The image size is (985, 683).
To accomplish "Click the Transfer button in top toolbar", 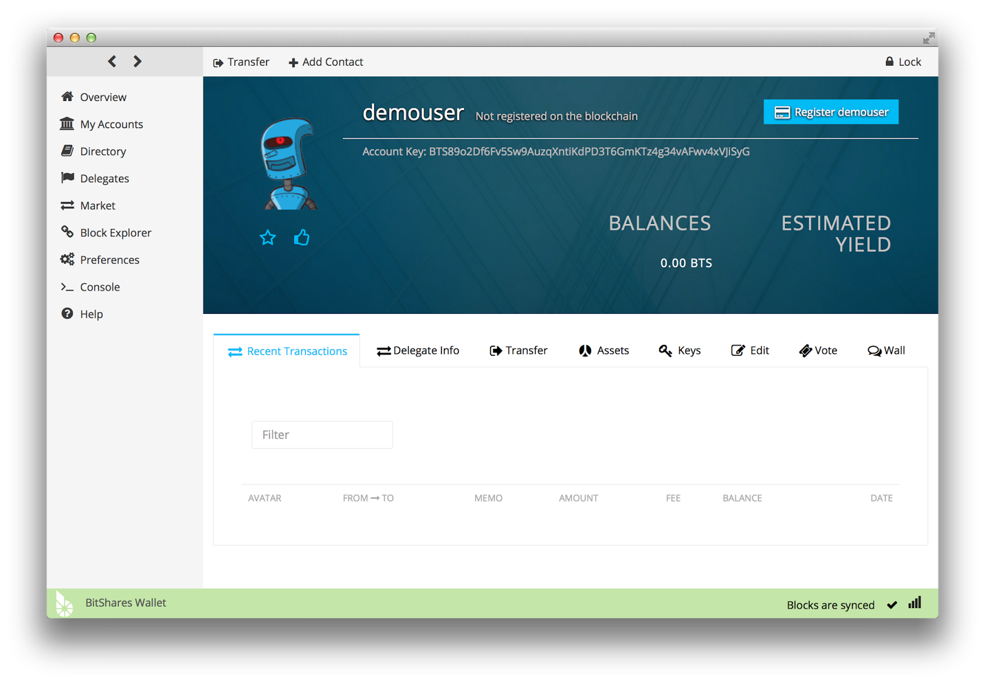I will (x=241, y=62).
